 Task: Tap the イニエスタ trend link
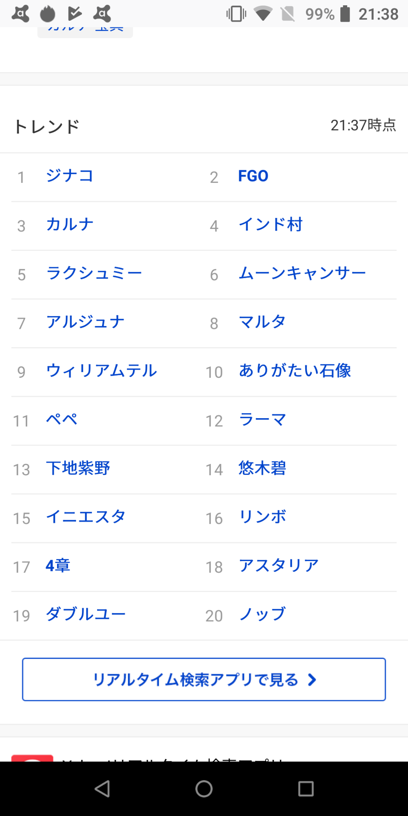pos(86,517)
